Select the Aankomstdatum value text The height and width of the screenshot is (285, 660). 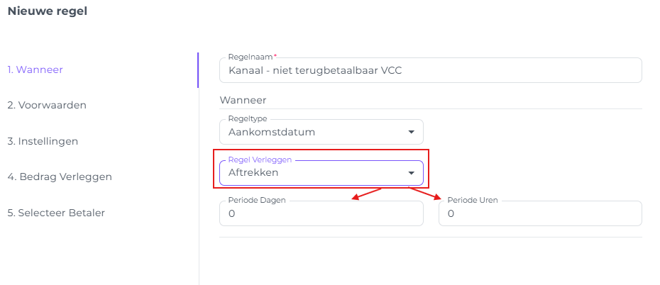point(272,132)
